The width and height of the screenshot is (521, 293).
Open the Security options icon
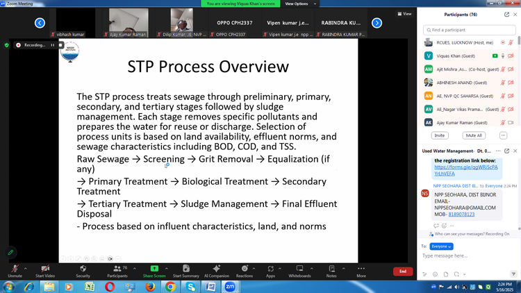tap(83, 269)
